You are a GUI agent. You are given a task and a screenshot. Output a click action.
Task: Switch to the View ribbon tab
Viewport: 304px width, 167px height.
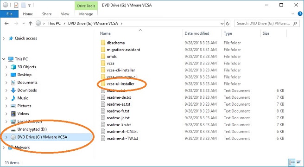click(65, 14)
